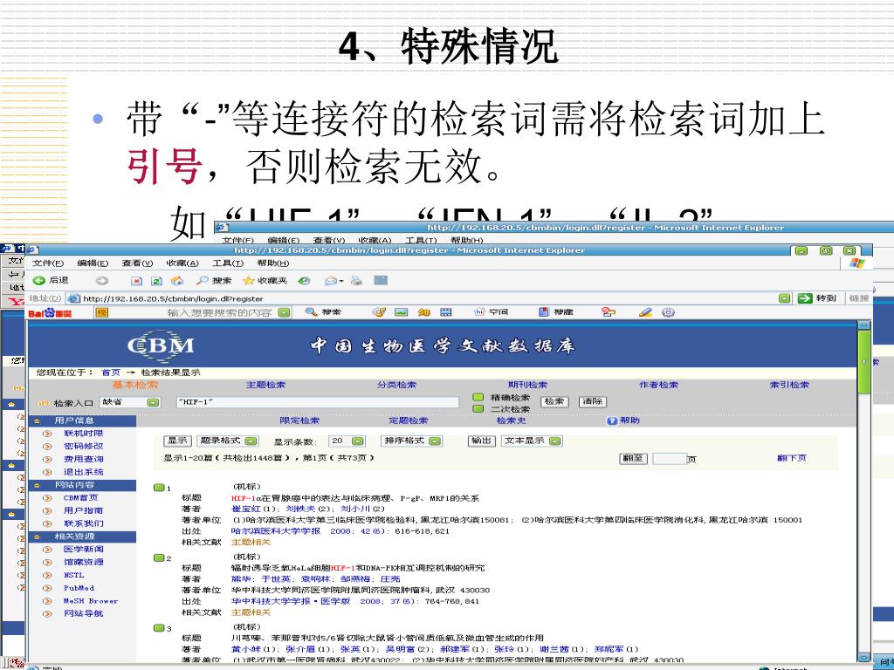Open the 文件(F) menu in front window
The height and width of the screenshot is (670, 894).
[x=48, y=263]
